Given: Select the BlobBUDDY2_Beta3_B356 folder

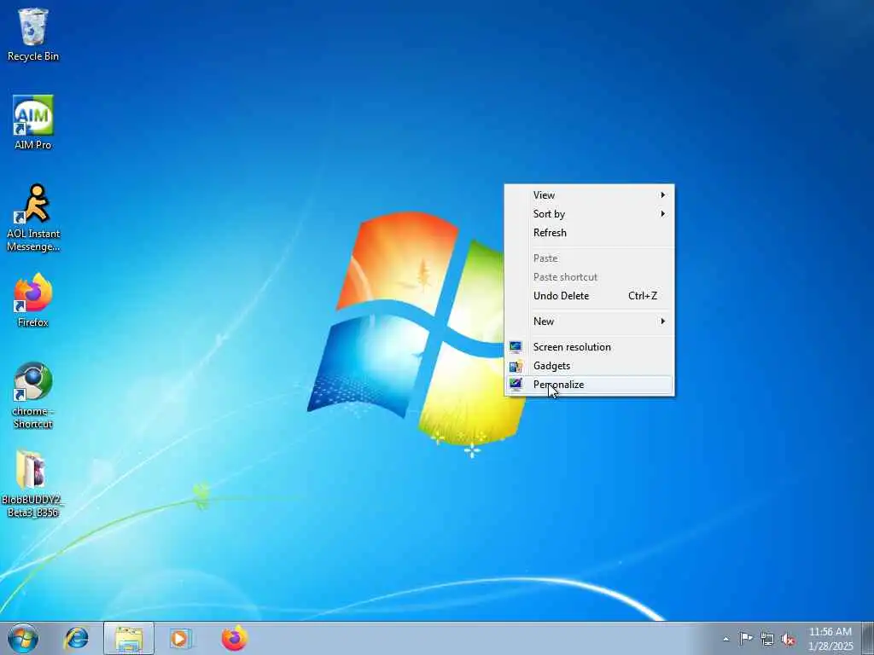Looking at the screenshot, I should click(33, 484).
